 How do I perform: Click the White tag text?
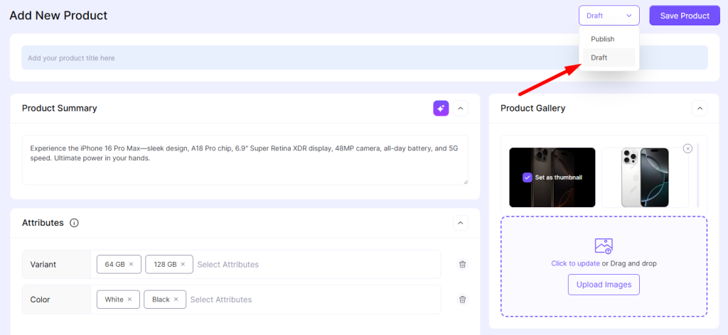click(114, 300)
